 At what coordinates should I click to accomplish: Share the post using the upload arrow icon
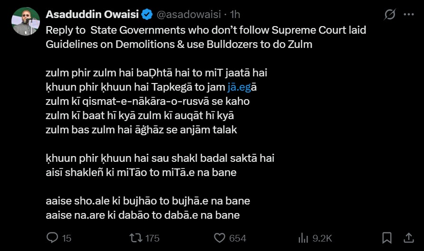tap(408, 237)
